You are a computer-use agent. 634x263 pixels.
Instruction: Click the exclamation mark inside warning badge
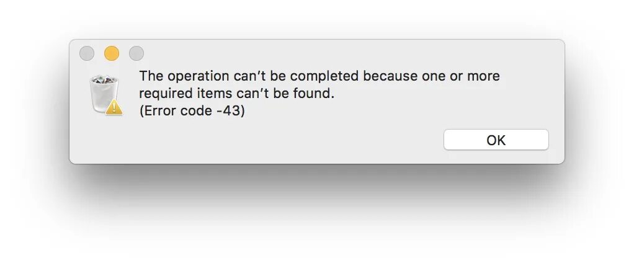[114, 107]
